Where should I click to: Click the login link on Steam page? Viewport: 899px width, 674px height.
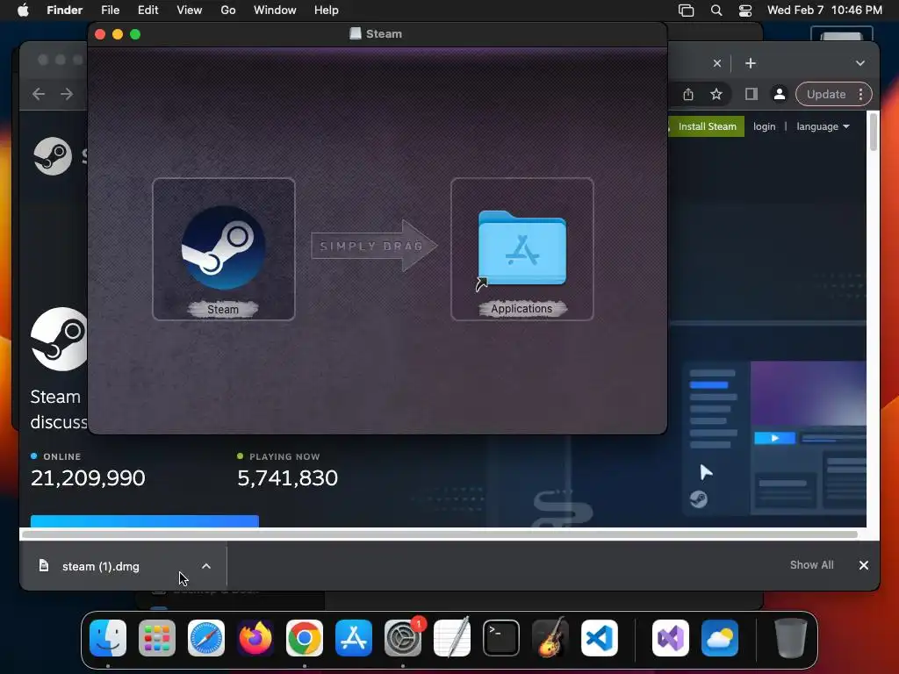765,126
